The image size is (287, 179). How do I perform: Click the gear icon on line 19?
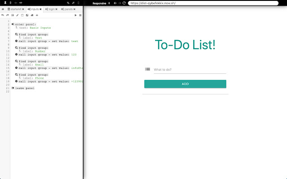tap(16, 81)
